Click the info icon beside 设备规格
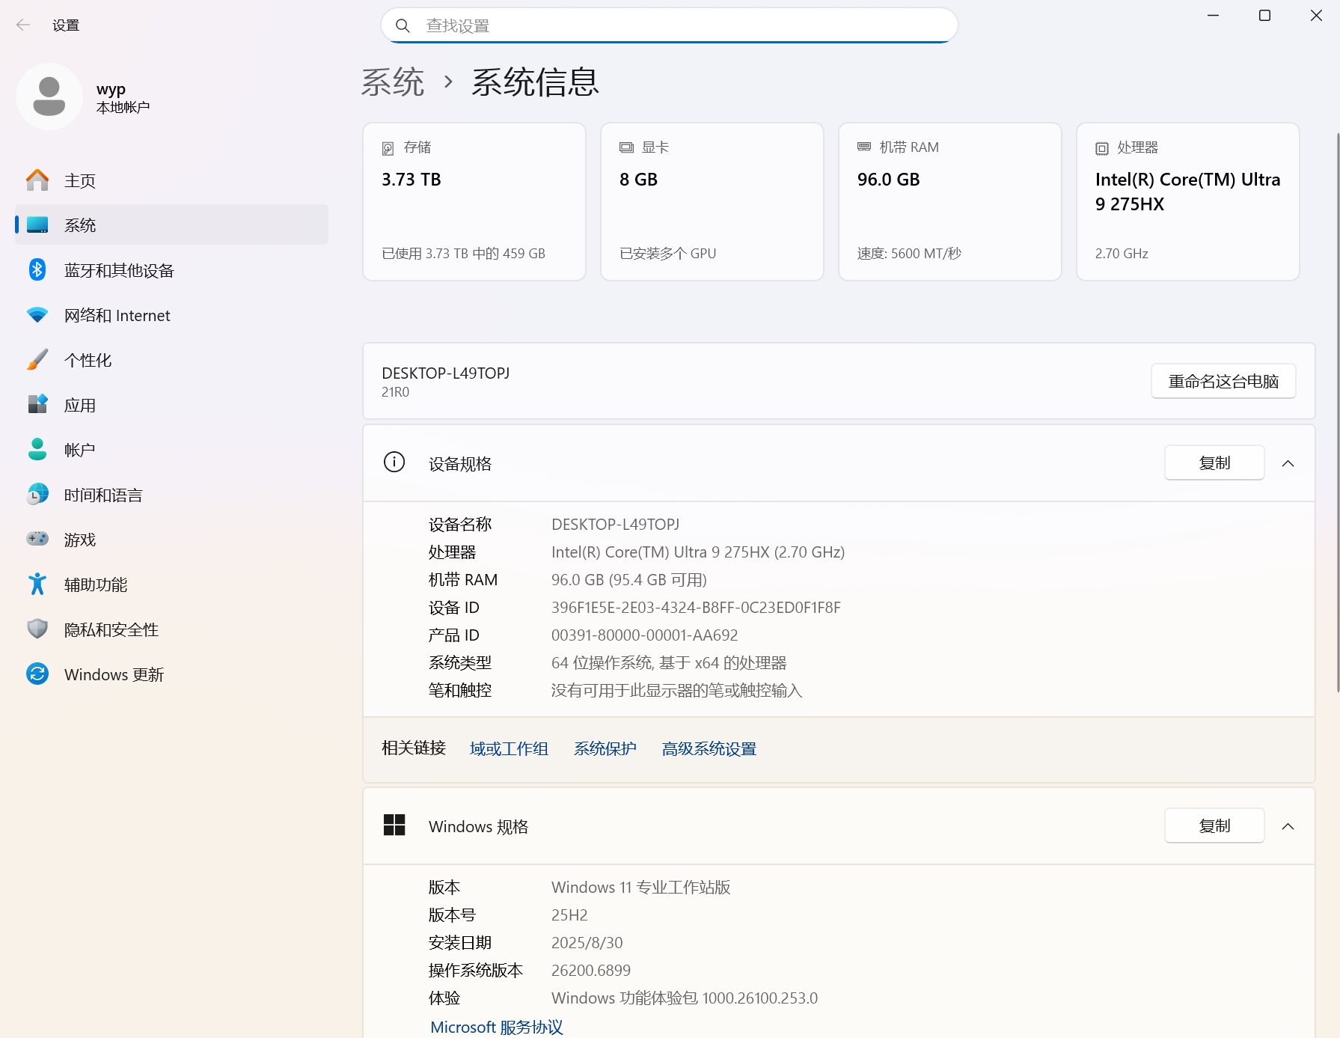The height and width of the screenshot is (1038, 1340). click(x=394, y=462)
